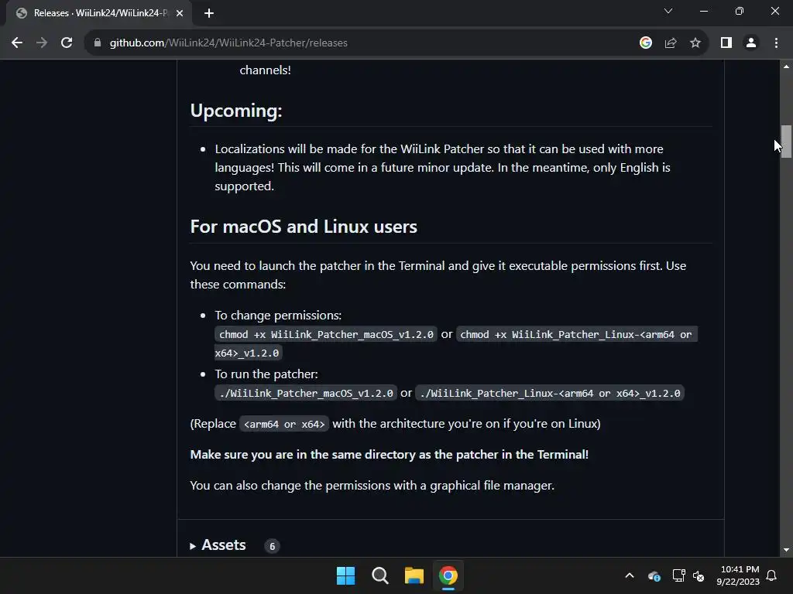Screen dimensions: 793x594
Task: Open Chrome's three-dot menu
Action: (x=776, y=43)
